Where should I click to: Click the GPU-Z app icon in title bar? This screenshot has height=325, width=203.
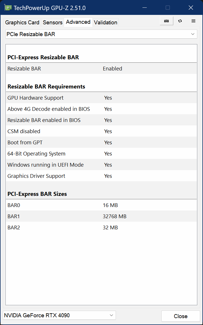[8, 8]
